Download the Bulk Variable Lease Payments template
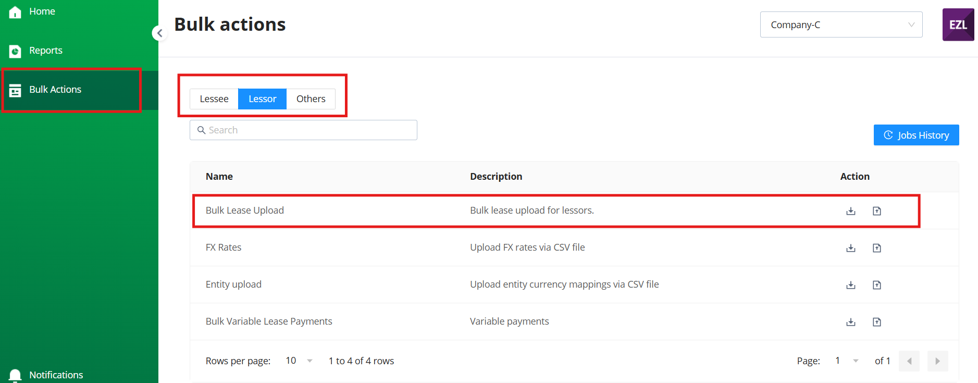The image size is (978, 383). point(850,322)
